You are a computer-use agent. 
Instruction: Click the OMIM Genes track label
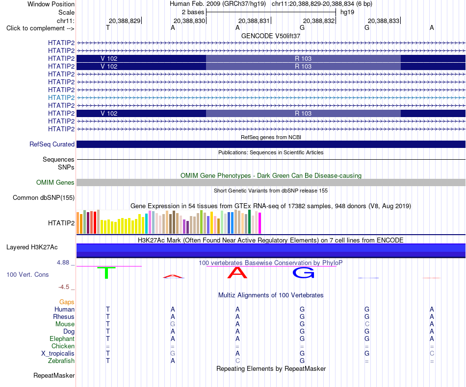[55, 183]
